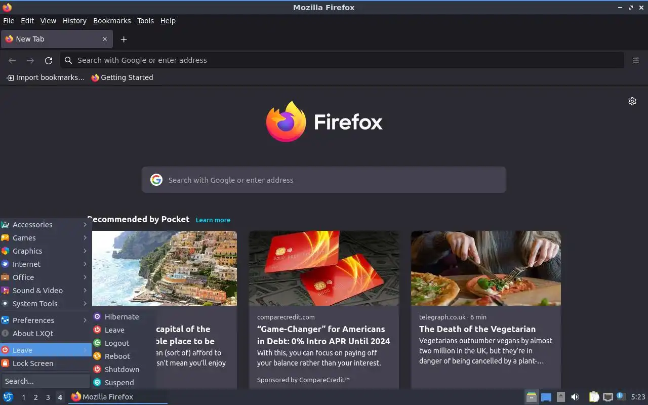Open the new tab personalize gear
Image resolution: width=648 pixels, height=405 pixels.
click(x=632, y=101)
